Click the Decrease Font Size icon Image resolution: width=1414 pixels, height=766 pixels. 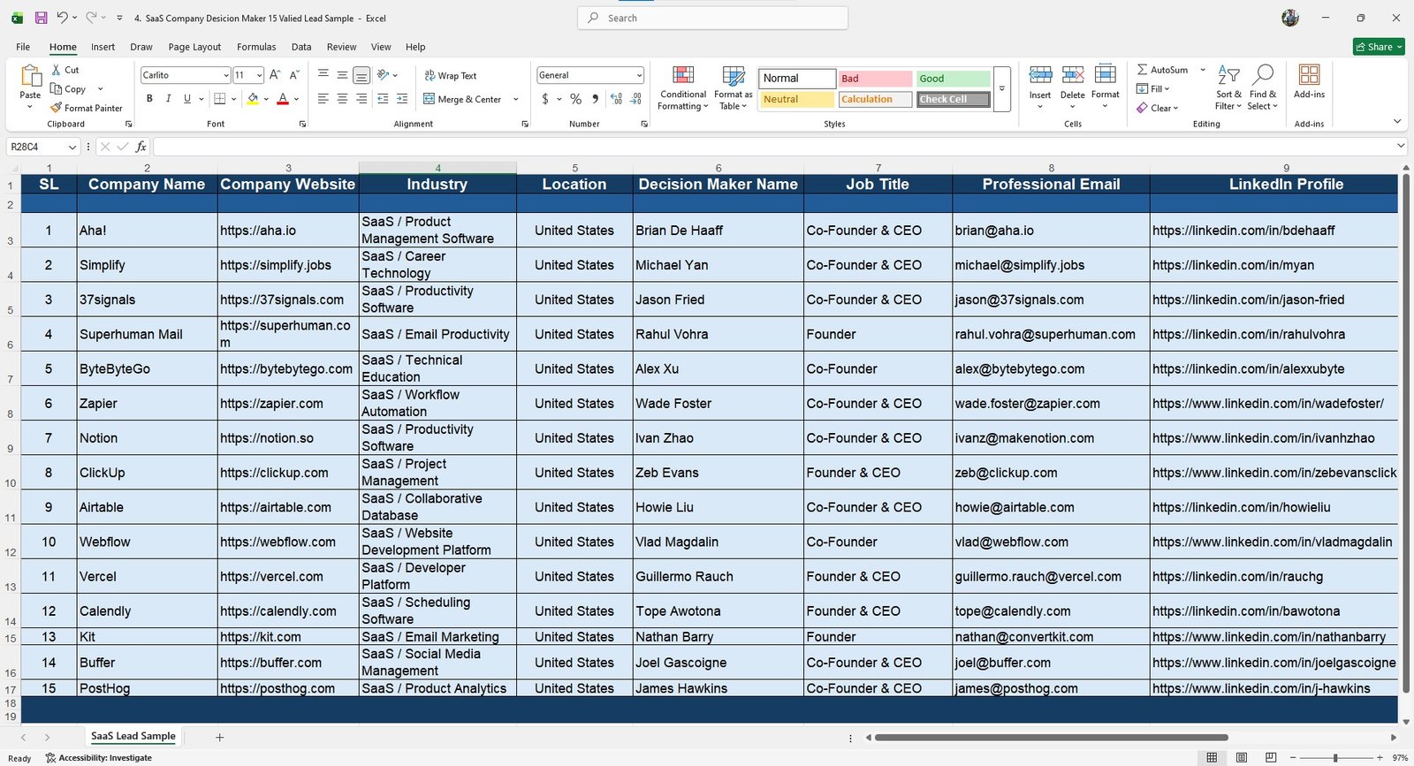point(294,75)
